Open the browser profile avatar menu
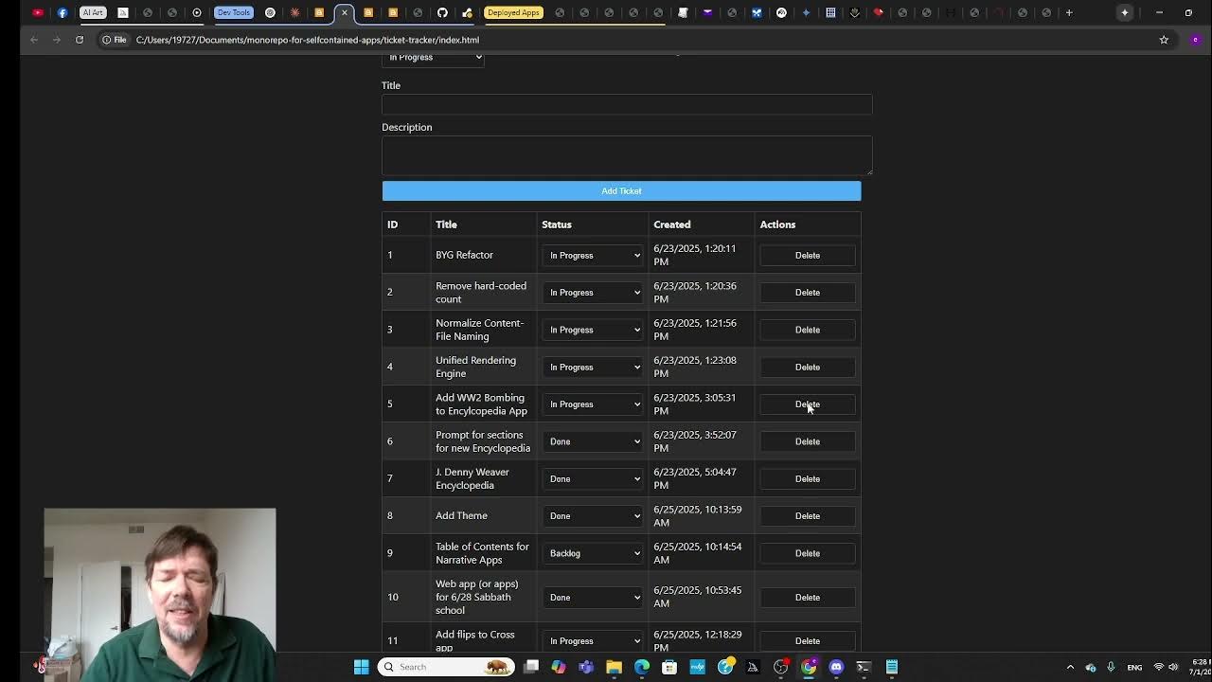Image resolution: width=1212 pixels, height=682 pixels. [1195, 40]
